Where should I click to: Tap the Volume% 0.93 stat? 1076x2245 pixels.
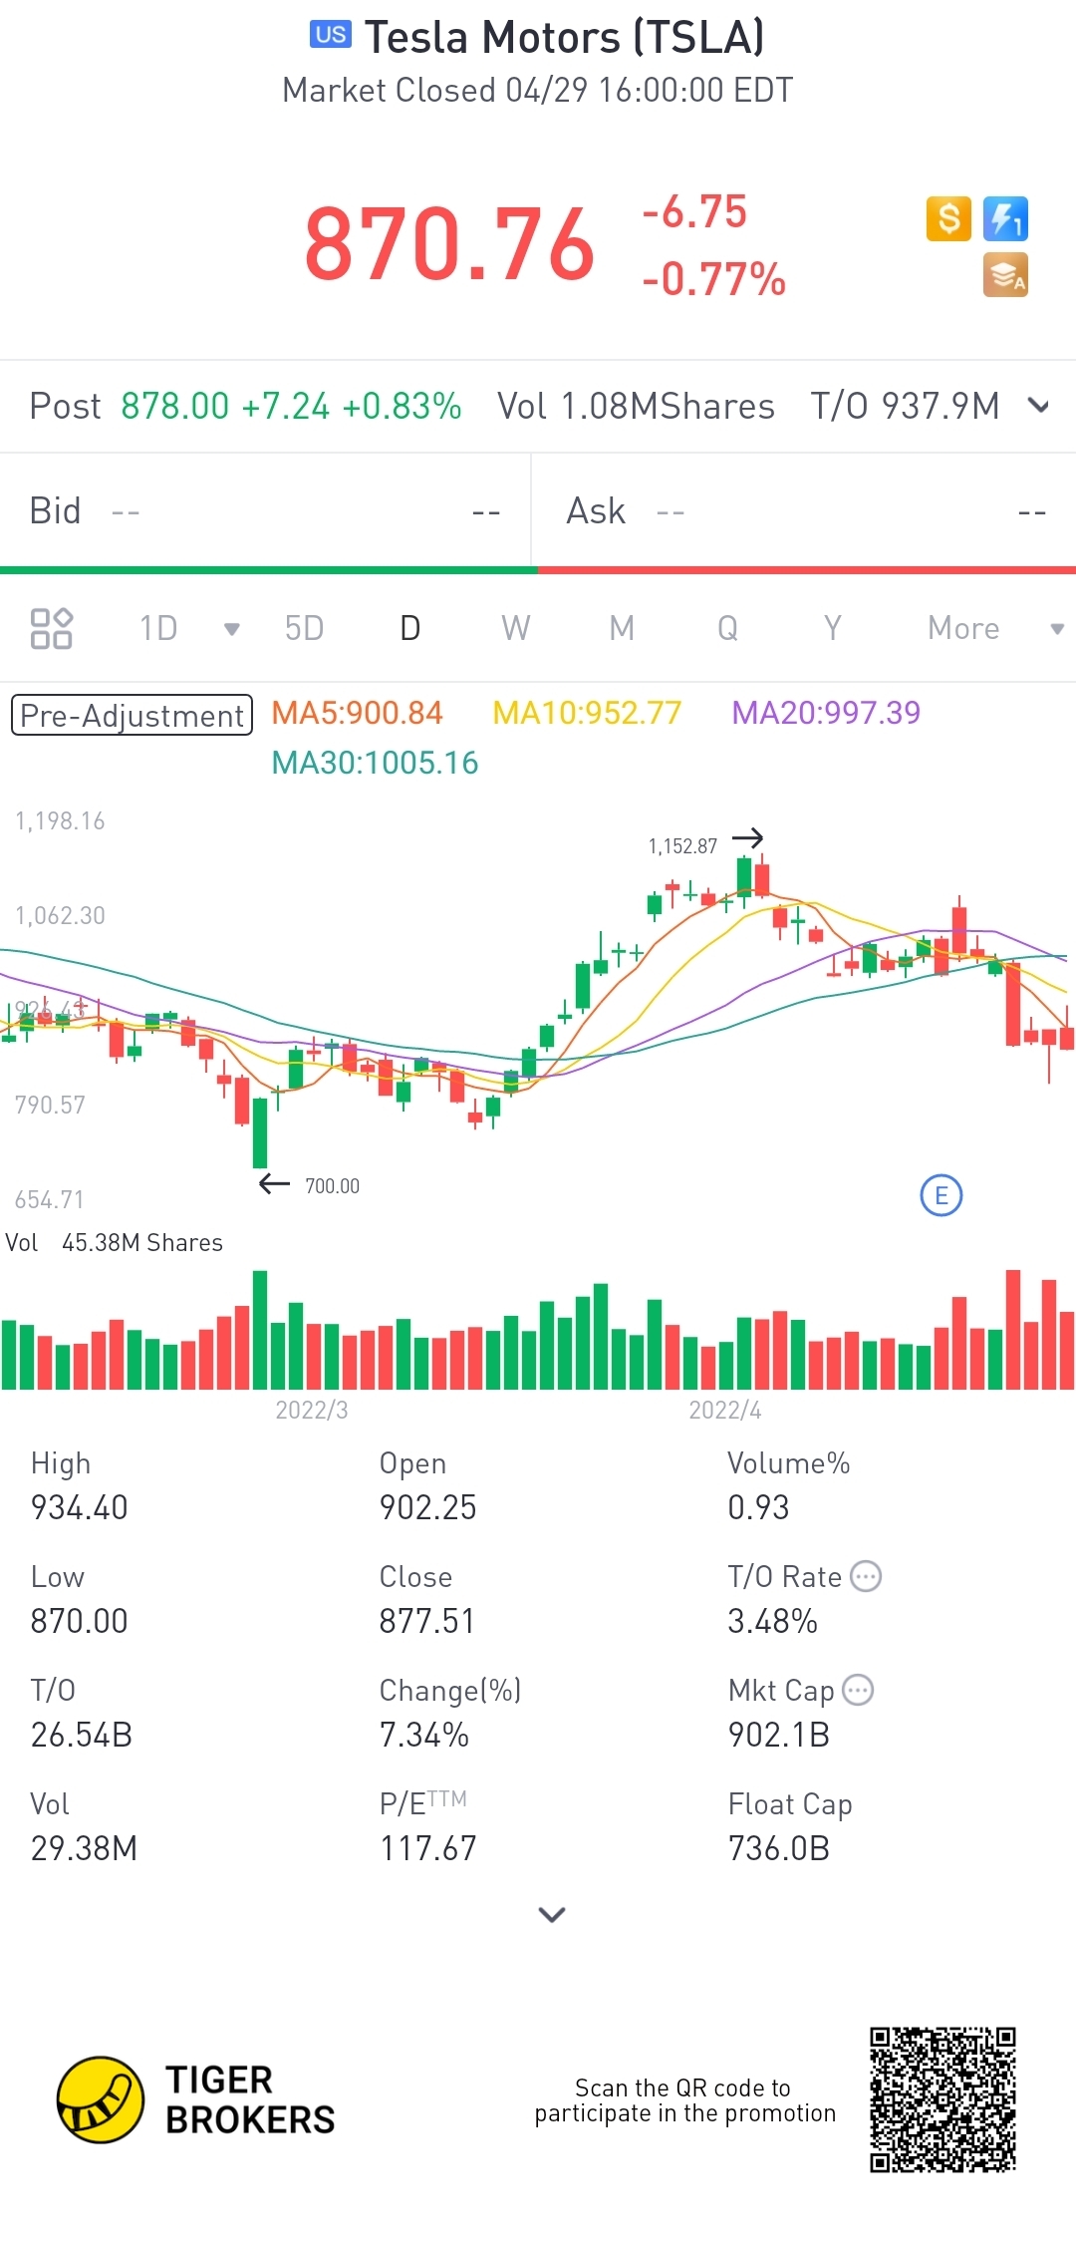click(x=788, y=1485)
